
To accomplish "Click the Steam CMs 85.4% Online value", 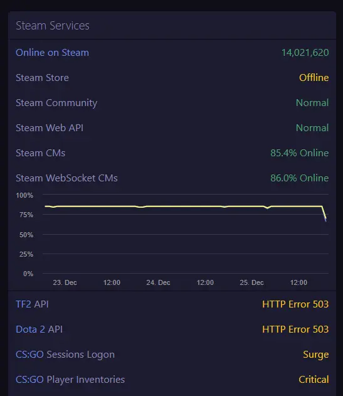I will (299, 153).
